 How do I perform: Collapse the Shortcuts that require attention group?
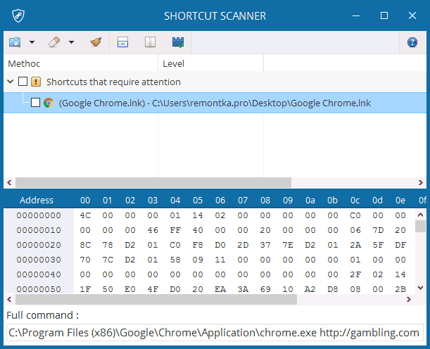(10, 82)
